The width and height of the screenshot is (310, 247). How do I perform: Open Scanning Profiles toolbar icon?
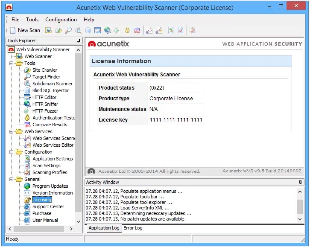(x=193, y=30)
